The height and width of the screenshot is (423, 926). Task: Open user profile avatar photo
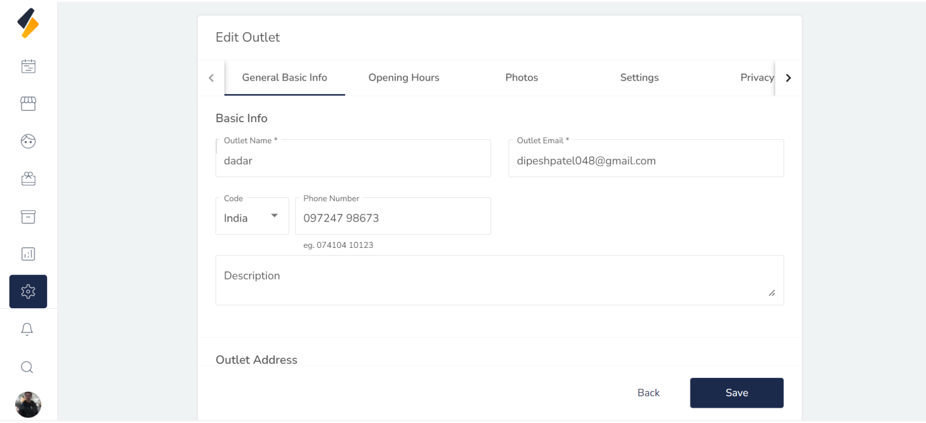click(28, 405)
